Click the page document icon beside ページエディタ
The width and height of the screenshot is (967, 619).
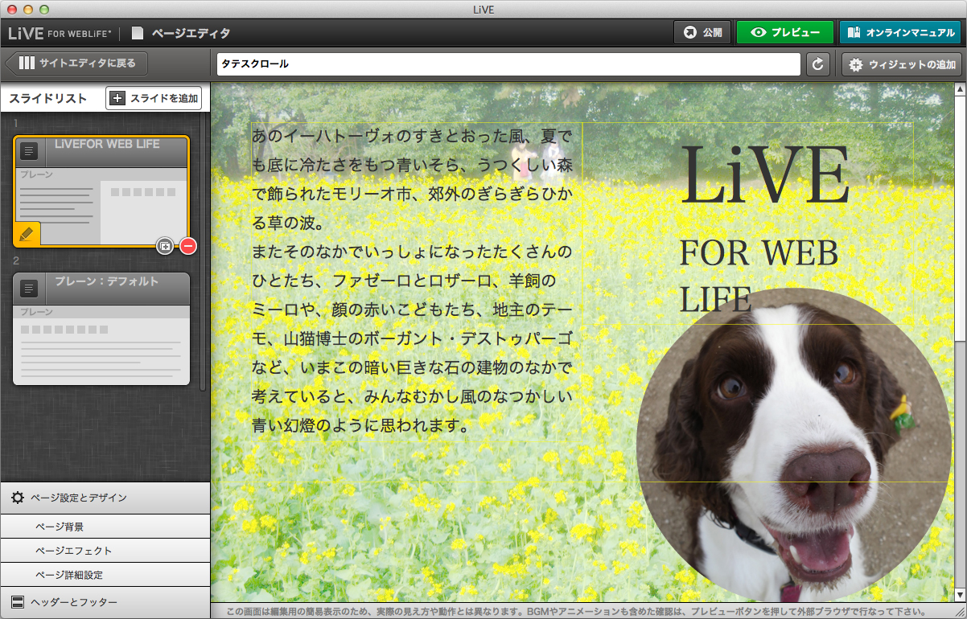138,33
